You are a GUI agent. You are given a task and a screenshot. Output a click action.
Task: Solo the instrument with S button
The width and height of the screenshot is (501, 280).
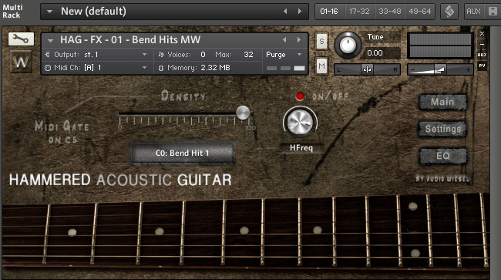pos(321,41)
